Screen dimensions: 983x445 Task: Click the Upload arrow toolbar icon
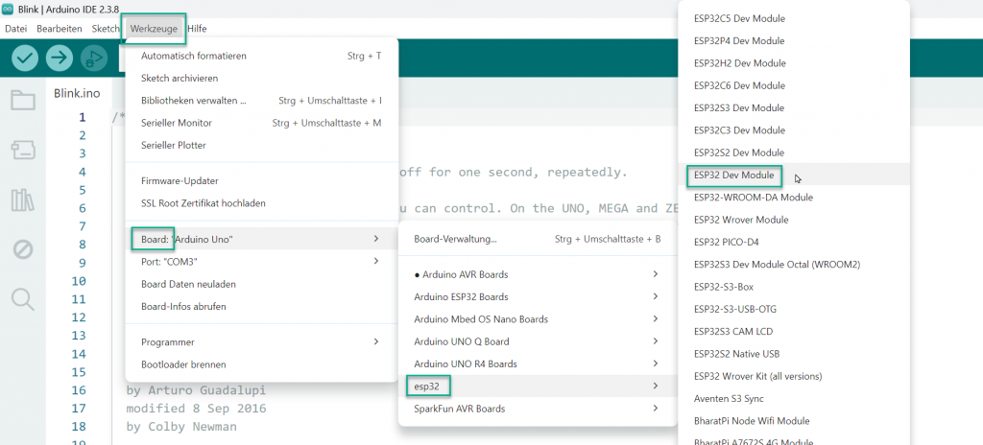pyautogui.click(x=60, y=59)
